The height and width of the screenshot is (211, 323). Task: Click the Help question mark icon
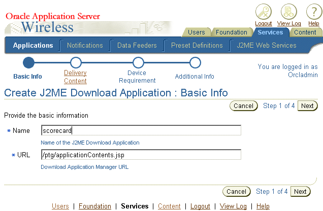(x=314, y=12)
